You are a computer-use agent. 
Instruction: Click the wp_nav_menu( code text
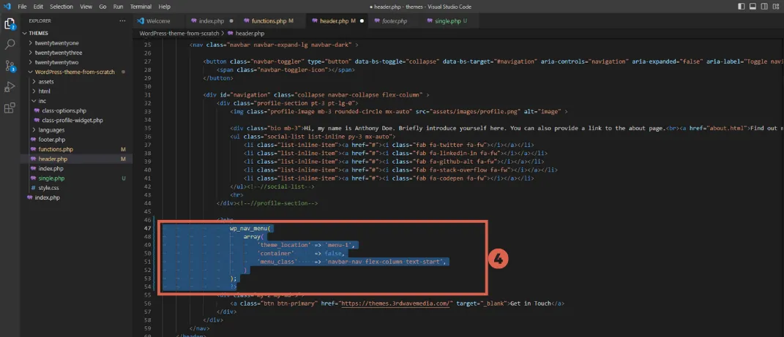pyautogui.click(x=250, y=228)
